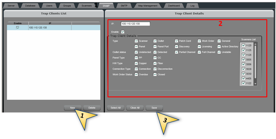276x139 pixels.
Task: Select the Scanners tab
Action: coord(86,6)
